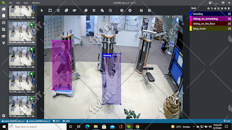Select the 104_2402 thumbnail
The image size is (232, 130).
[x=21, y=12]
